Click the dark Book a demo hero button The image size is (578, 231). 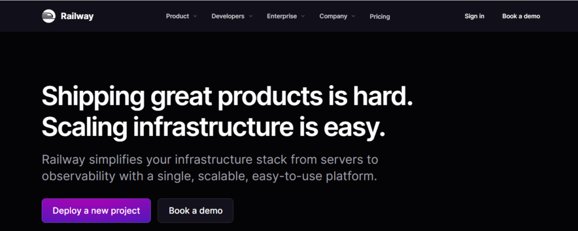coord(195,211)
